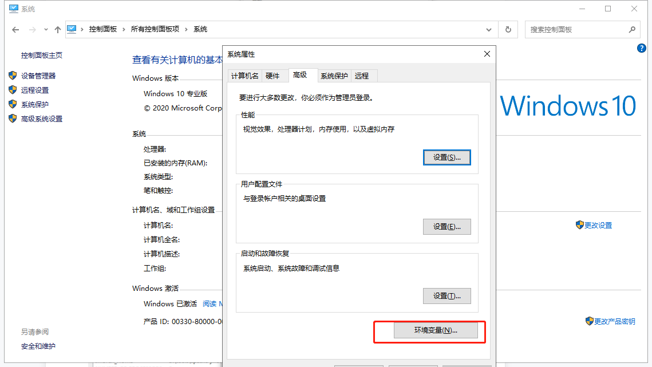Open 远程设置 sidebar link
Viewport: 652px width, 367px height.
pos(35,90)
